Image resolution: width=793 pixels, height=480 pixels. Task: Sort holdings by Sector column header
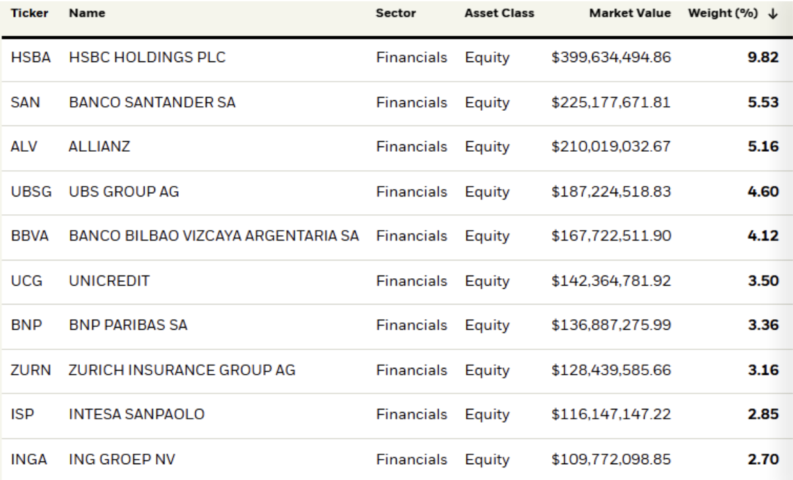tap(394, 13)
